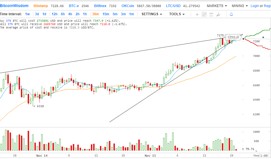This screenshot has width=271, height=159.
Task: Select the horizontal lines drawing tool
Action: [211, 14]
